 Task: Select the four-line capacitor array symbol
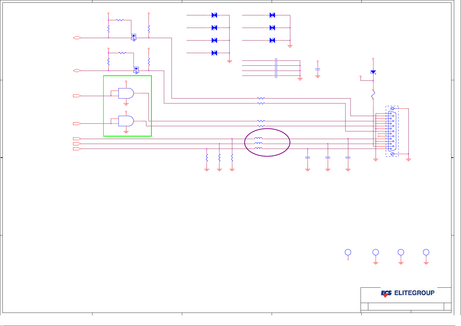[x=276, y=68]
